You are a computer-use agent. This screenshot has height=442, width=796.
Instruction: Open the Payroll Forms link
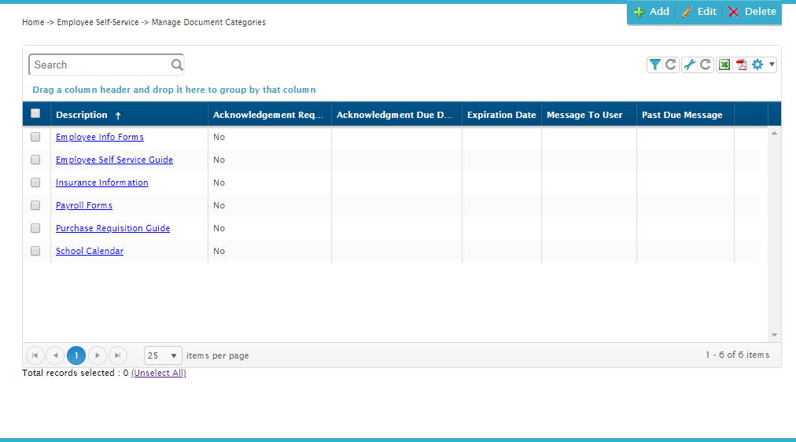click(84, 205)
